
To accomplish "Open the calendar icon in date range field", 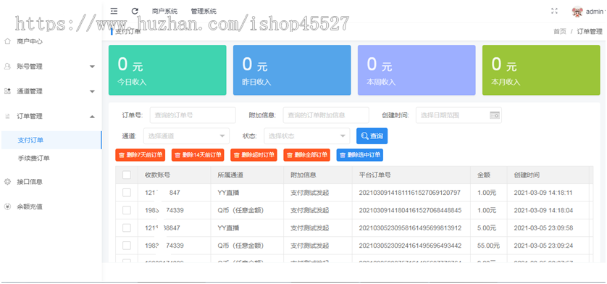I will click(x=494, y=115).
